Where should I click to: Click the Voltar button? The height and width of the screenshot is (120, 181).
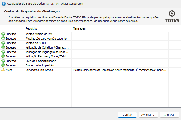click(x=127, y=115)
